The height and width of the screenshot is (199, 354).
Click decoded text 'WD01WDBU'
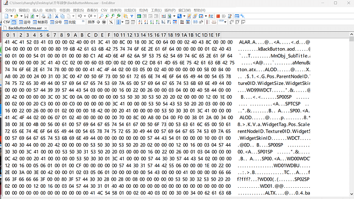click(x=286, y=165)
